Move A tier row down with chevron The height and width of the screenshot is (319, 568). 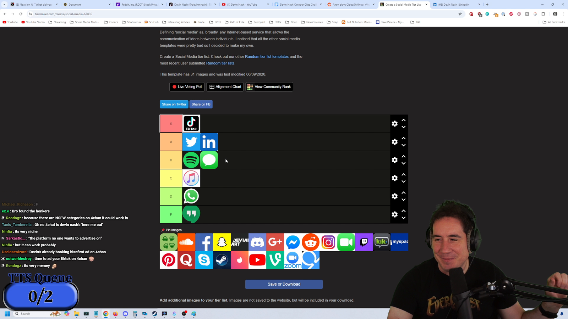coord(404,145)
